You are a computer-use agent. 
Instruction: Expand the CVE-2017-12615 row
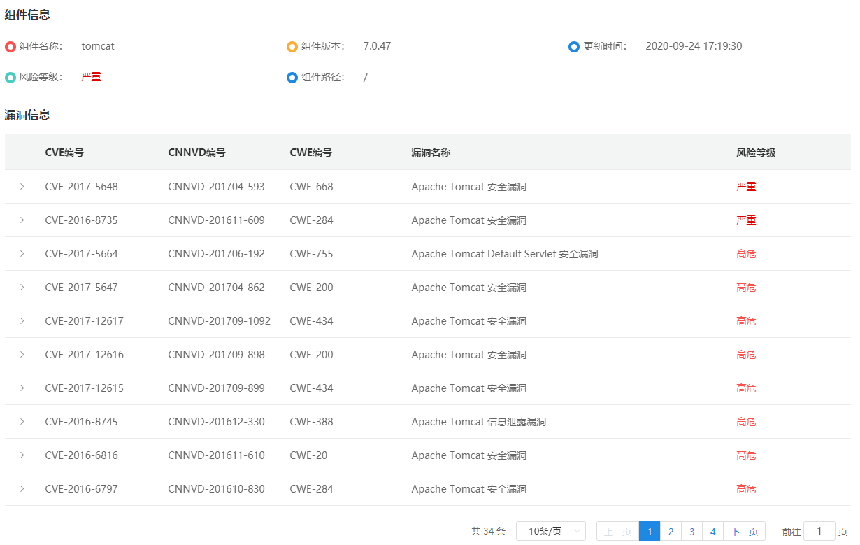click(22, 388)
